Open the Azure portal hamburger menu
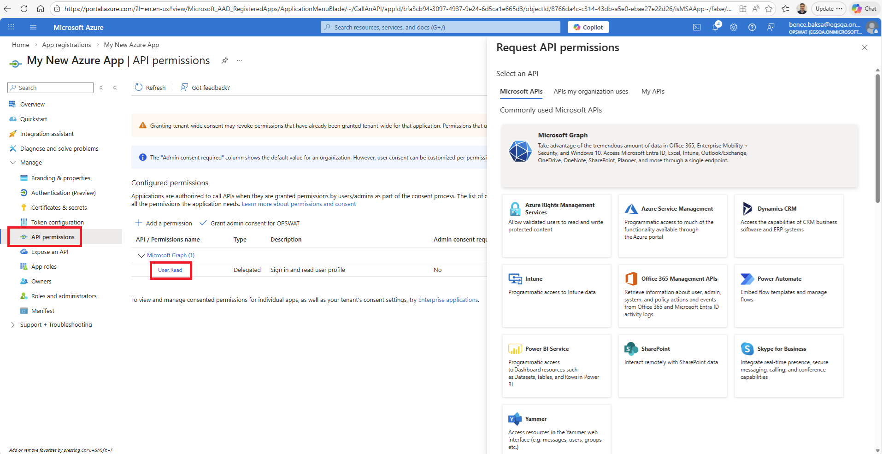The height and width of the screenshot is (454, 882). [33, 27]
